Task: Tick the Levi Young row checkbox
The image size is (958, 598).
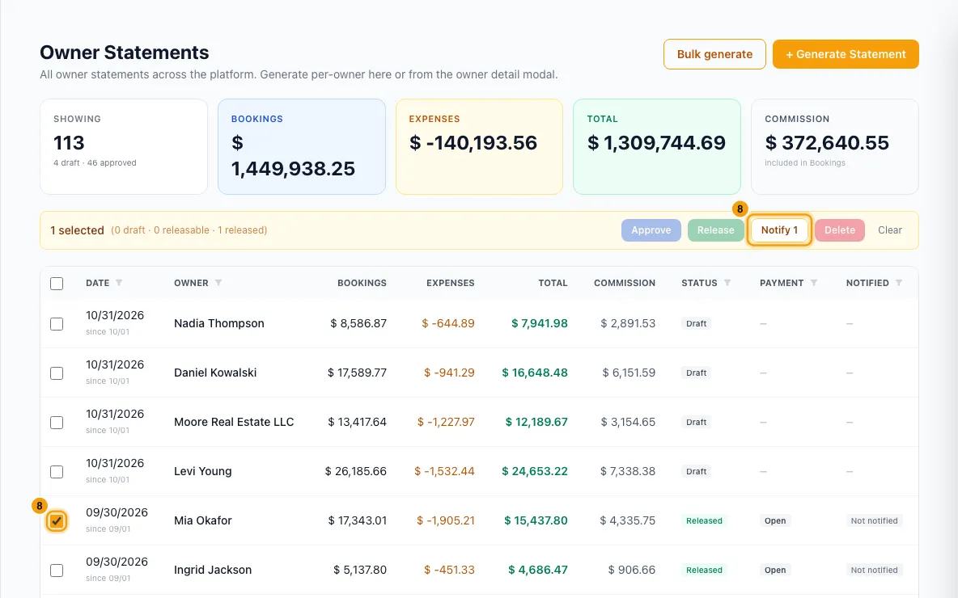Action: [x=57, y=472]
